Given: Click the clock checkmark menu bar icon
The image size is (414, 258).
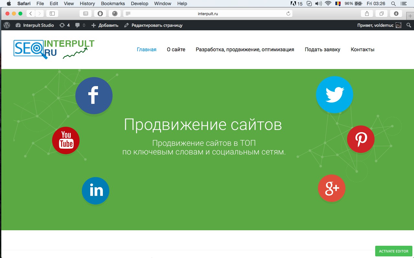Looking at the screenshot, I should [x=309, y=4].
